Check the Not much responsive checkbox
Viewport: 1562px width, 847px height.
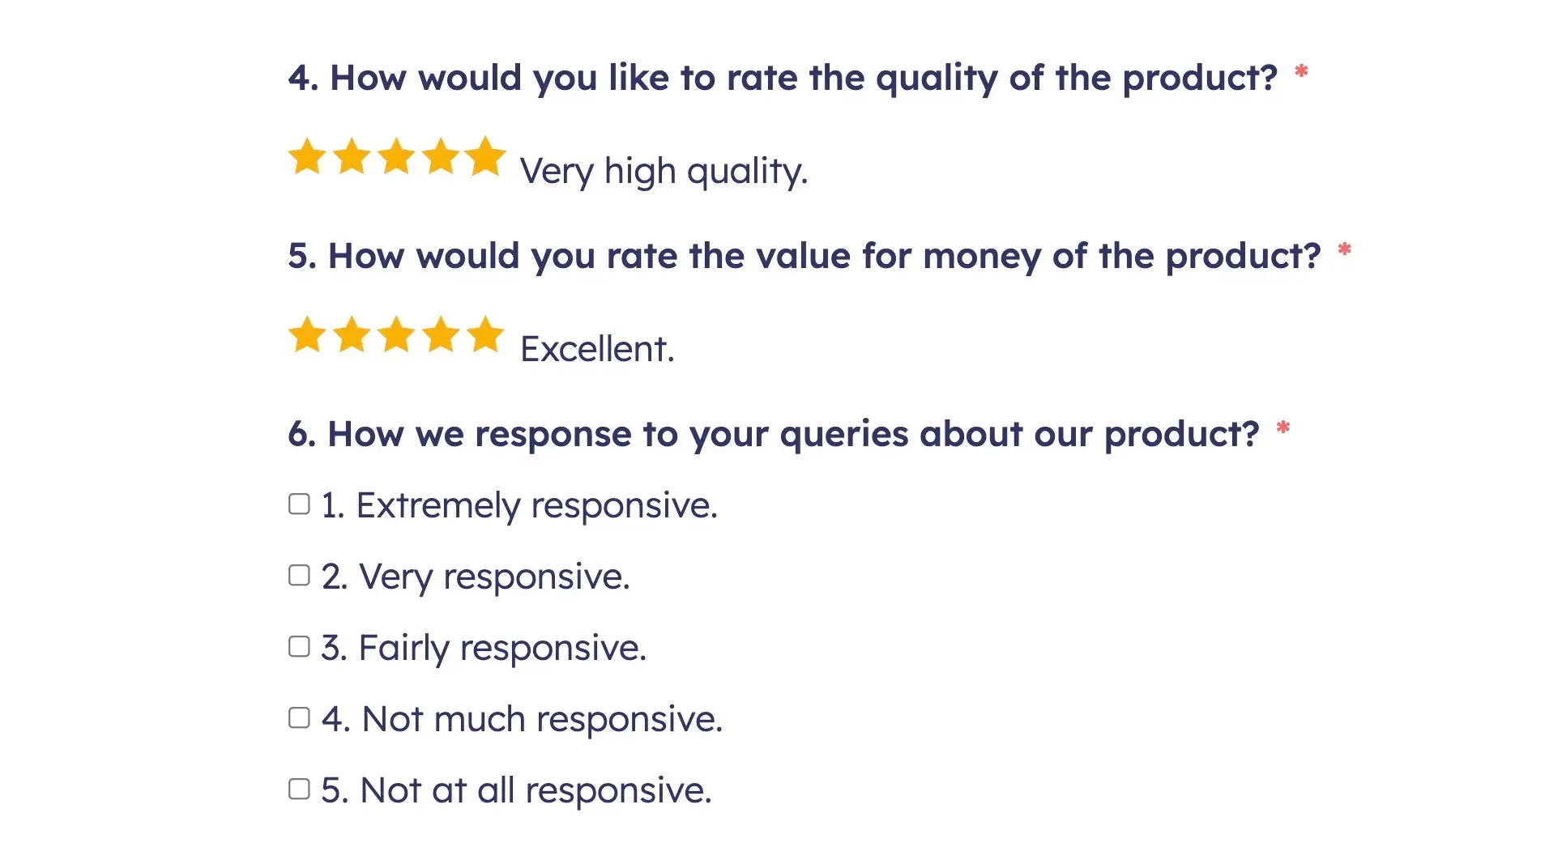click(300, 718)
